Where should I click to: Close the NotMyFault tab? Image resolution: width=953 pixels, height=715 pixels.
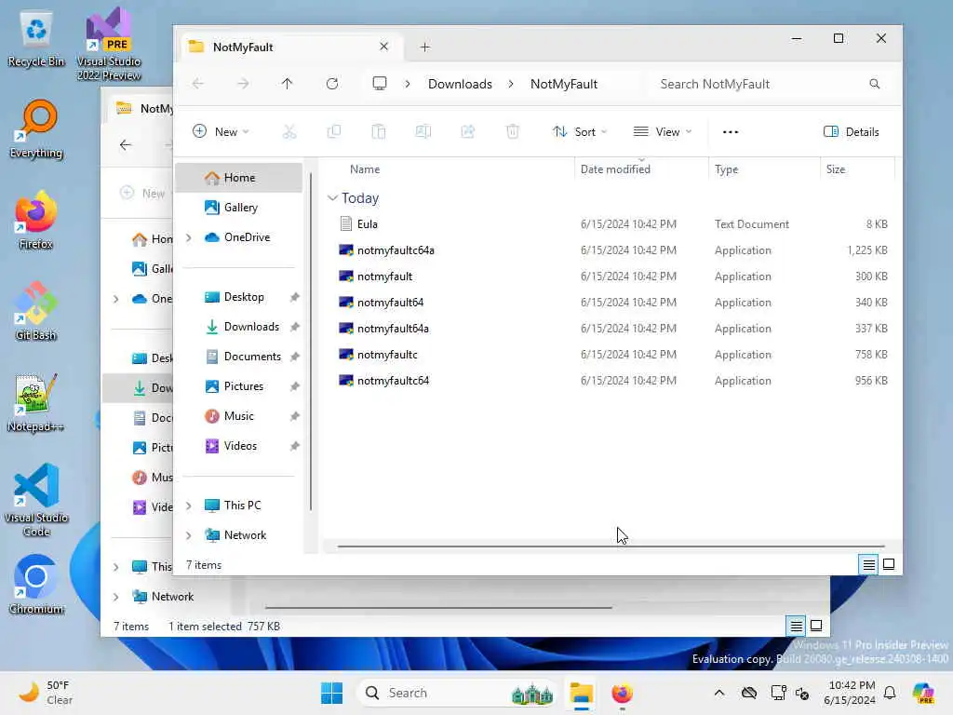pos(383,47)
